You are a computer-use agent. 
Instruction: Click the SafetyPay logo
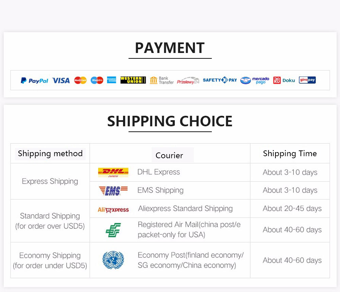coord(220,80)
